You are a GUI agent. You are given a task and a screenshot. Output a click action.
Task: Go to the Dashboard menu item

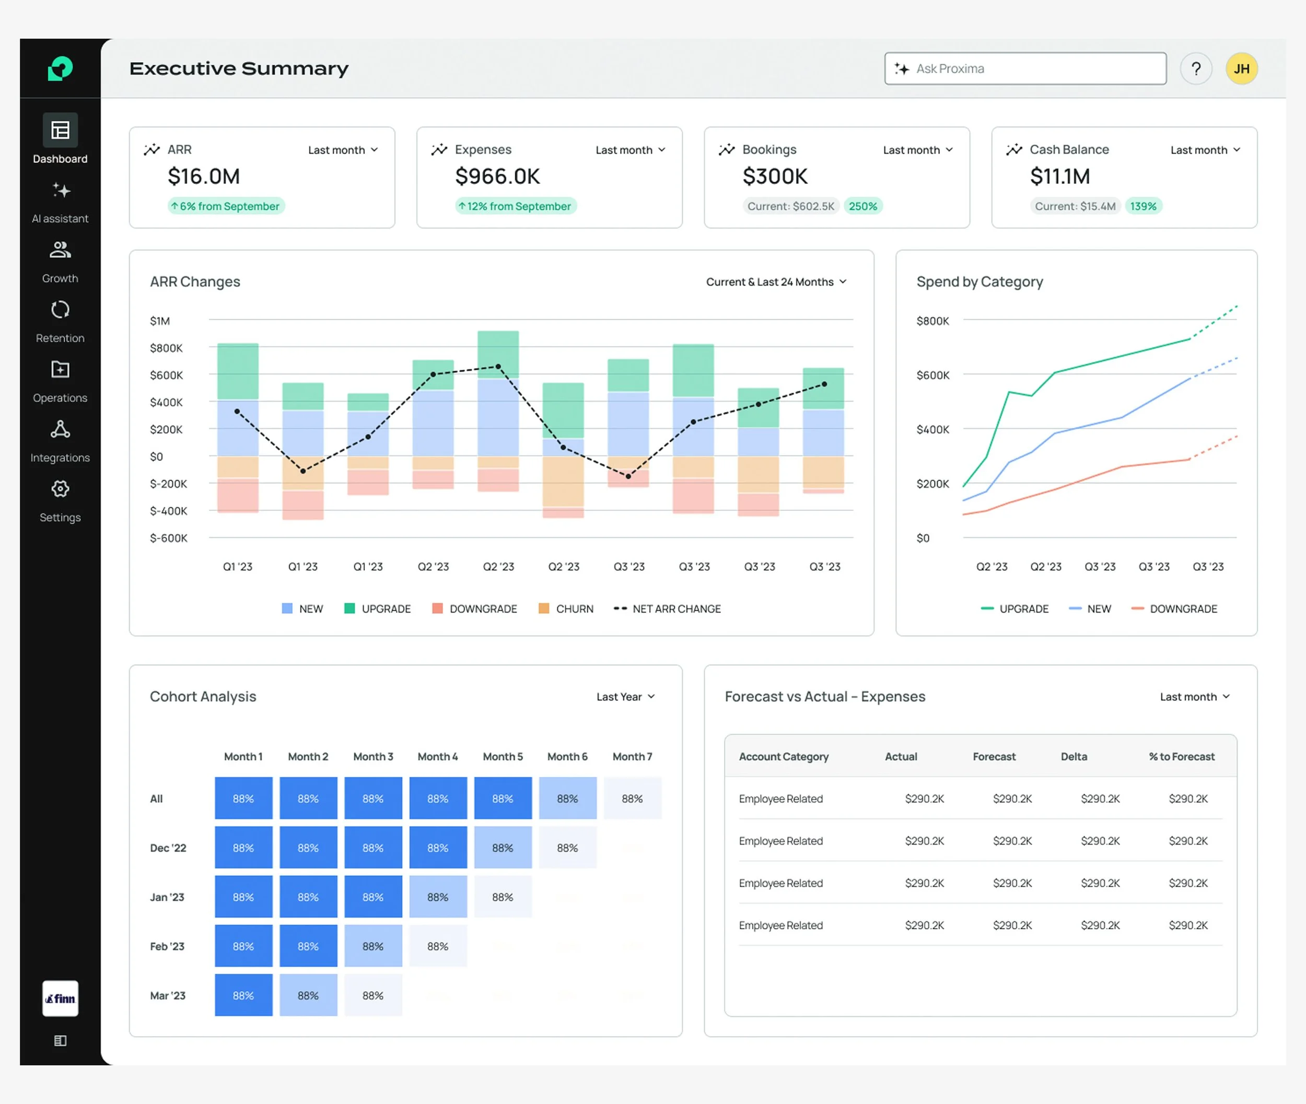pyautogui.click(x=60, y=139)
